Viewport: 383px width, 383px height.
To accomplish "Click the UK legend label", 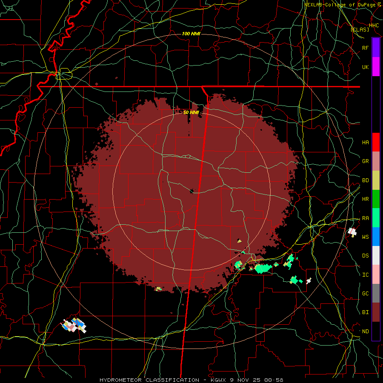I will click(x=365, y=67).
